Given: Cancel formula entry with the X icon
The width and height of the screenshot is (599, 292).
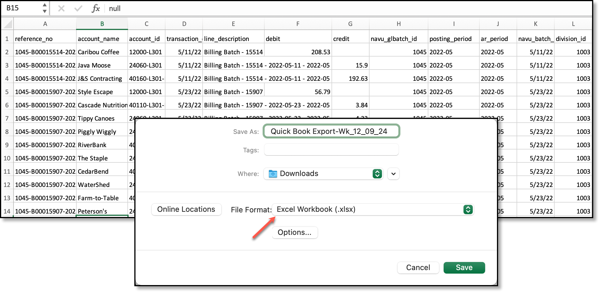Looking at the screenshot, I should [61, 8].
